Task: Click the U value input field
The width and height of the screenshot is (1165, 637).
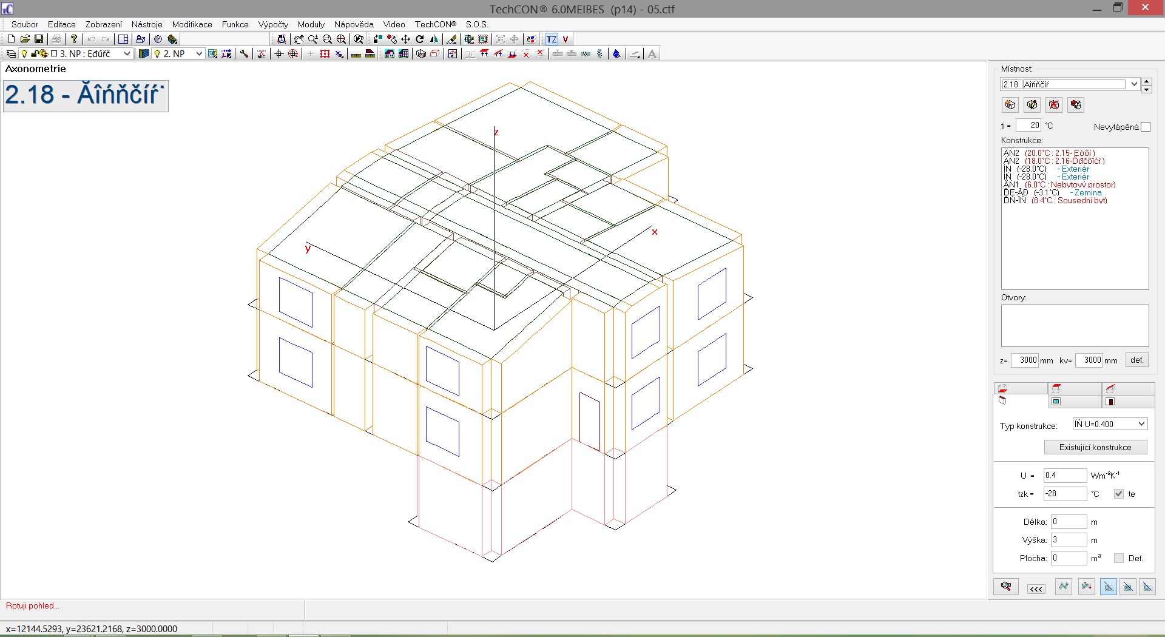Action: coord(1064,476)
